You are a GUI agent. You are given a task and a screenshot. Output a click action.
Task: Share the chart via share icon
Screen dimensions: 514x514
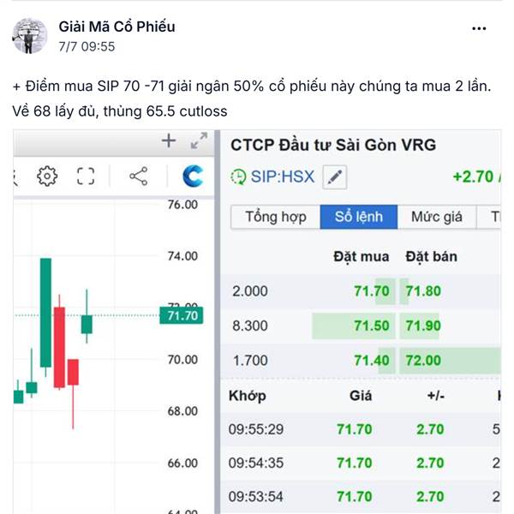pos(138,176)
